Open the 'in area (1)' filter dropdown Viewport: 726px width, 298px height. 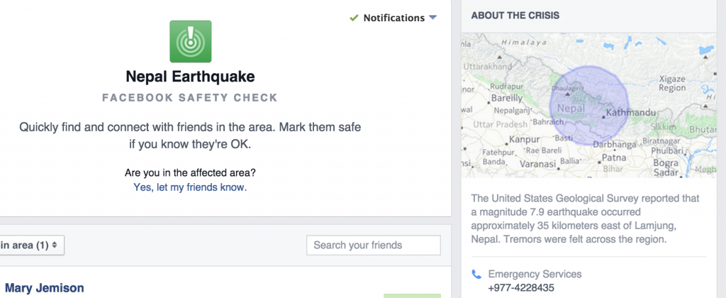click(x=30, y=245)
